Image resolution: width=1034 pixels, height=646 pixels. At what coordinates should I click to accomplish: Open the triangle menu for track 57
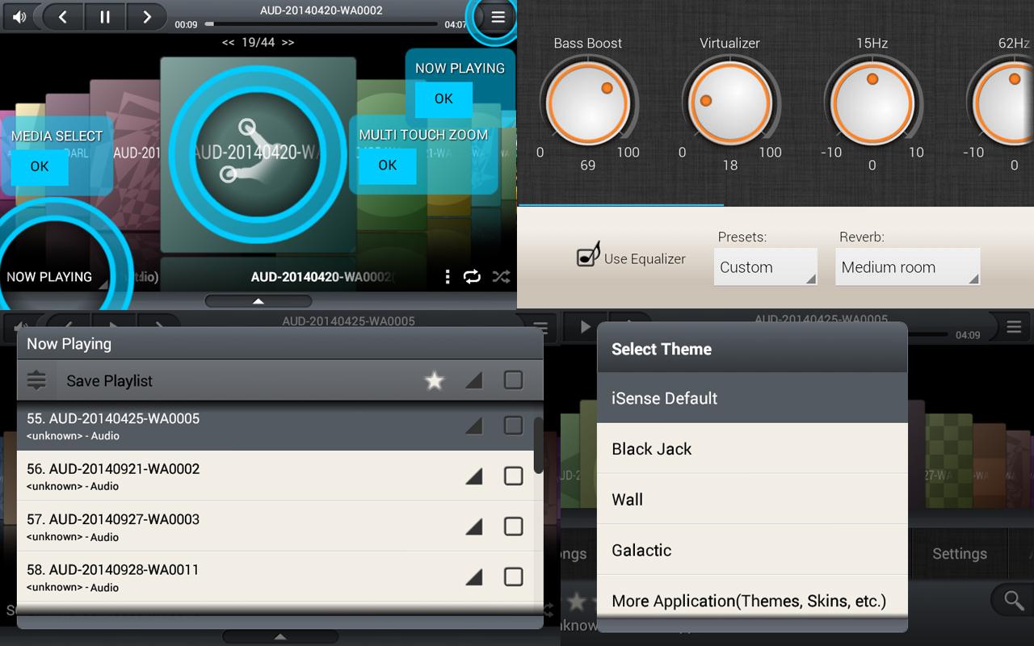tap(474, 526)
